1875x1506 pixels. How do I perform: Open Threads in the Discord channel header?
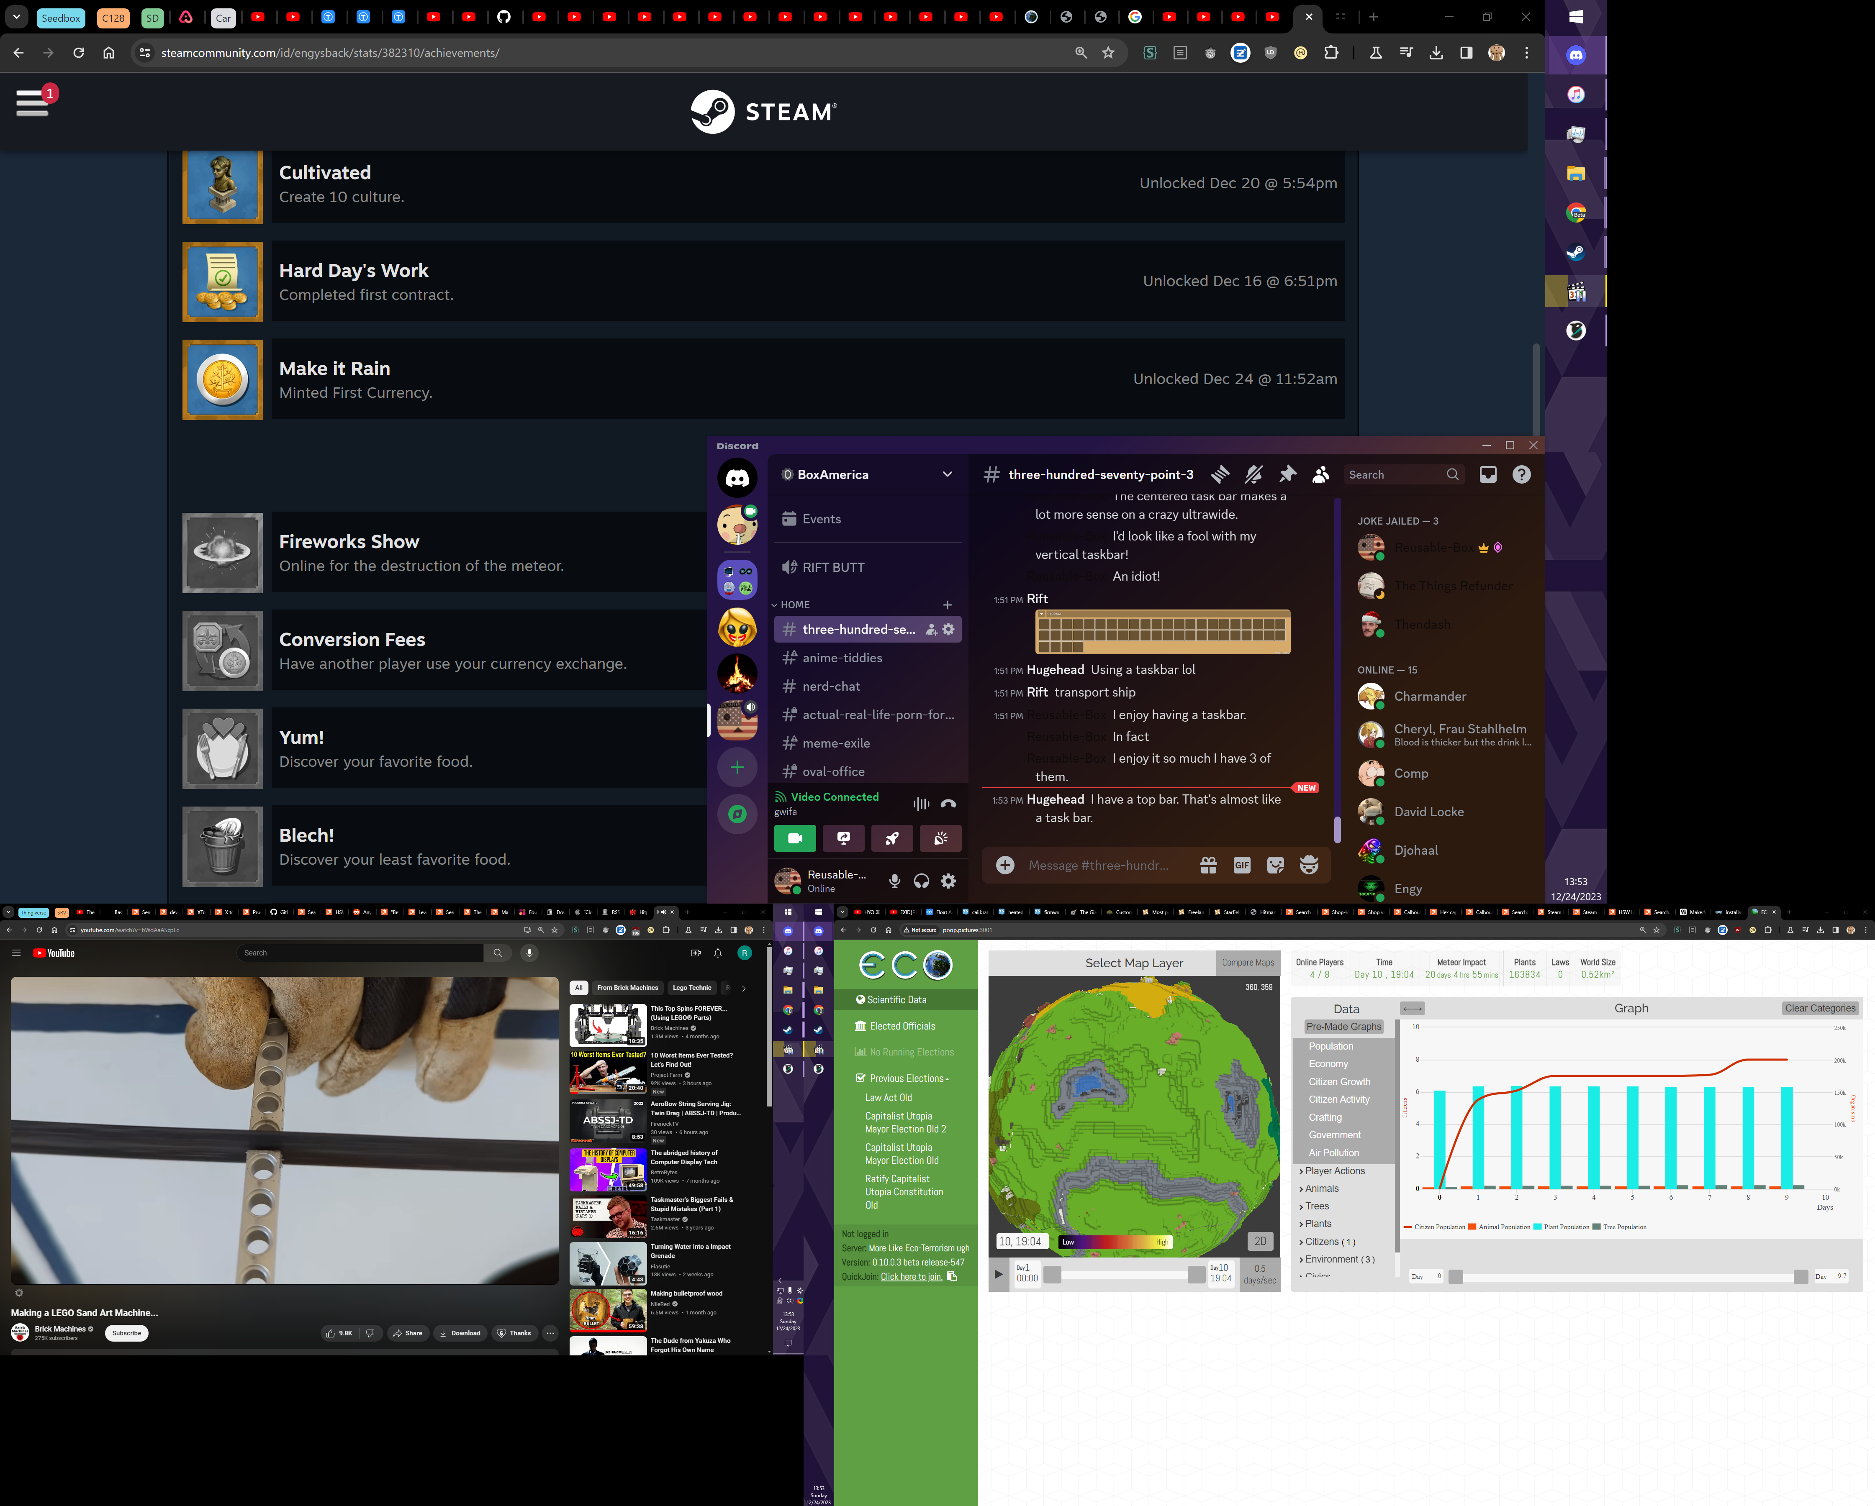click(1220, 475)
